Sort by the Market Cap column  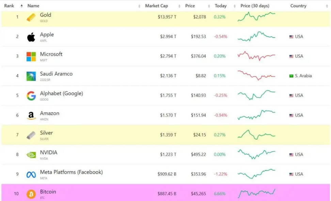point(156,6)
